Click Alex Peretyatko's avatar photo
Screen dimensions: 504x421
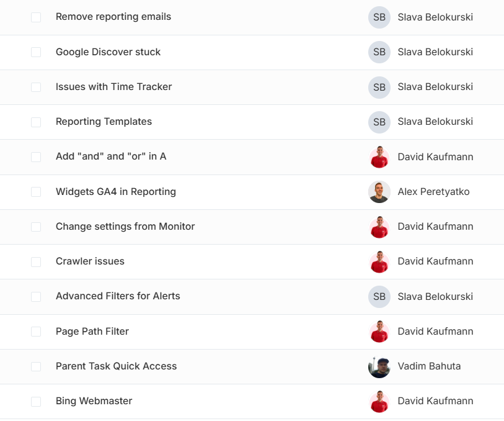pyautogui.click(x=379, y=192)
